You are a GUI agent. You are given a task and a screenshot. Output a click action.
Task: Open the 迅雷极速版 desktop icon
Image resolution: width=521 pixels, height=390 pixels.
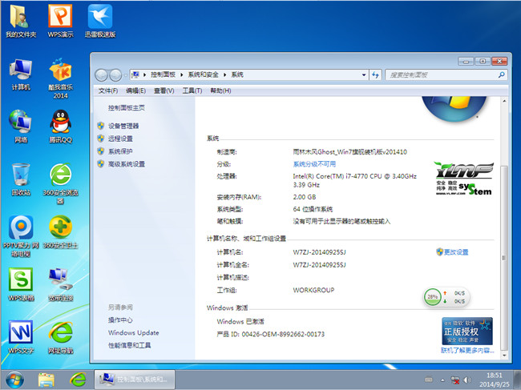(100, 21)
